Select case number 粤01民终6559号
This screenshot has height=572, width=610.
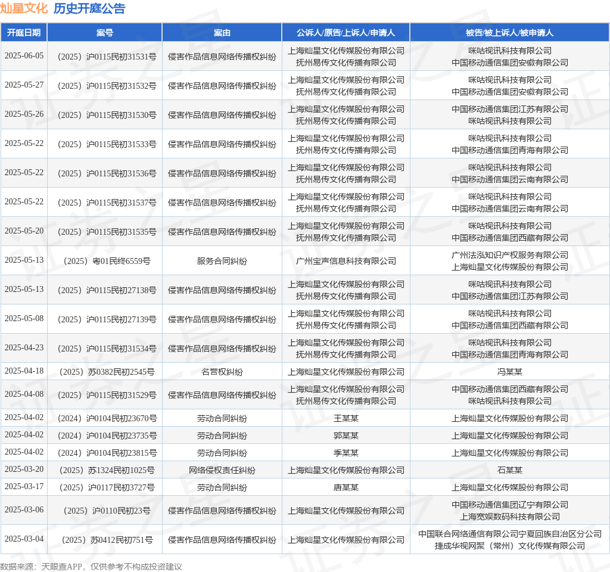click(107, 261)
